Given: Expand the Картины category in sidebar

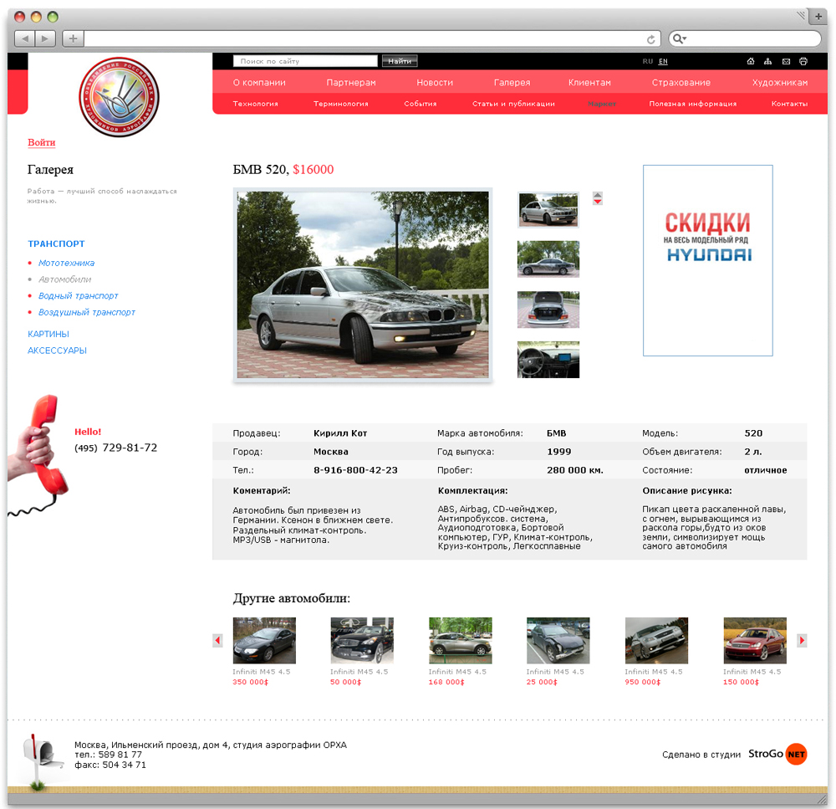Looking at the screenshot, I should pyautogui.click(x=48, y=334).
